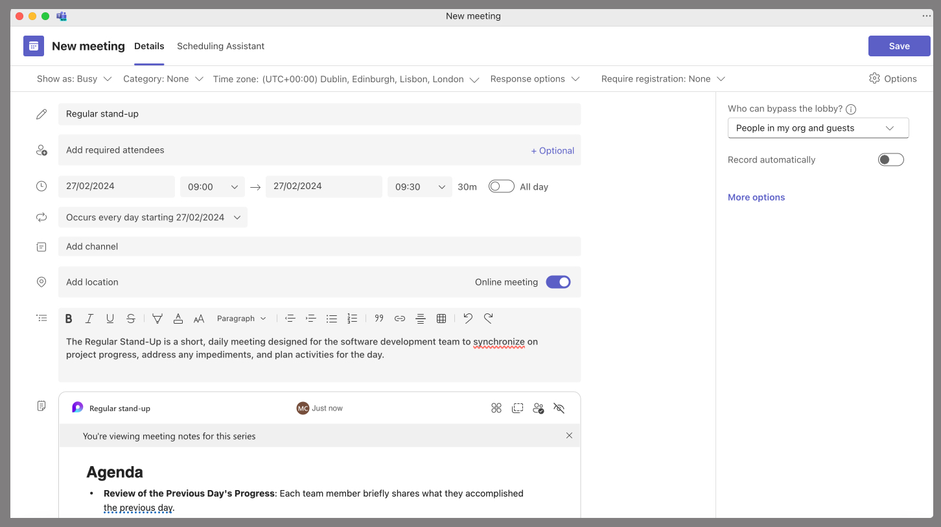Open Loop components menu in meeting notes
941x527 pixels.
496,408
